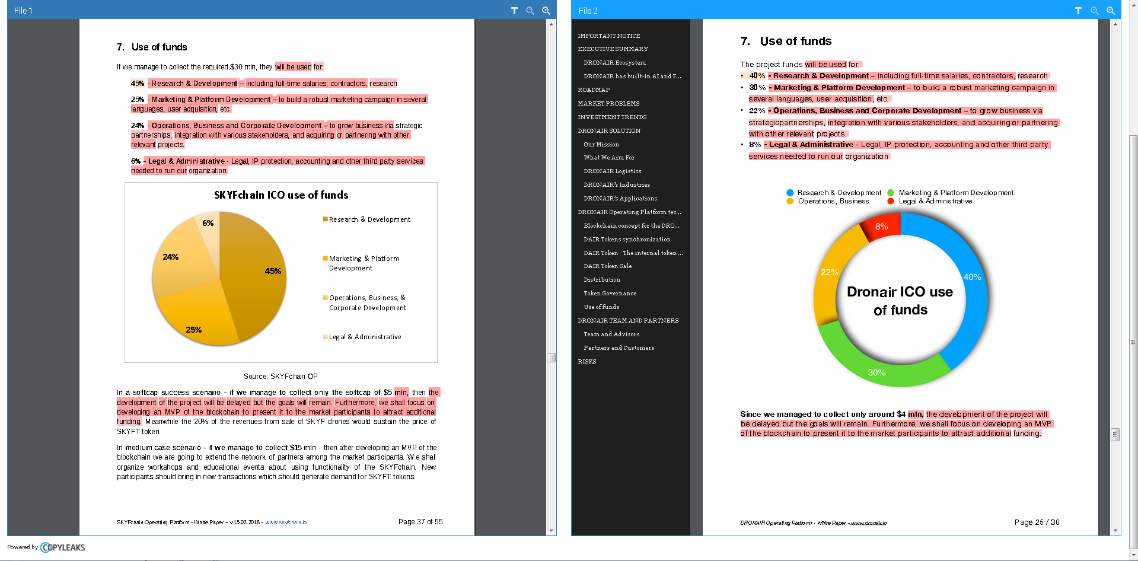Open DRONAIR SOLUTION outline entry
This screenshot has width=1138, height=561.
pyautogui.click(x=609, y=131)
